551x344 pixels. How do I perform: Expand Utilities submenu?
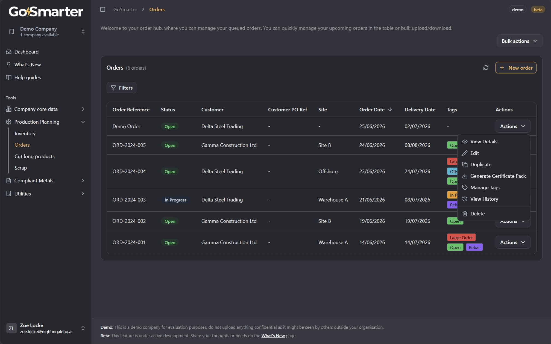click(83, 194)
